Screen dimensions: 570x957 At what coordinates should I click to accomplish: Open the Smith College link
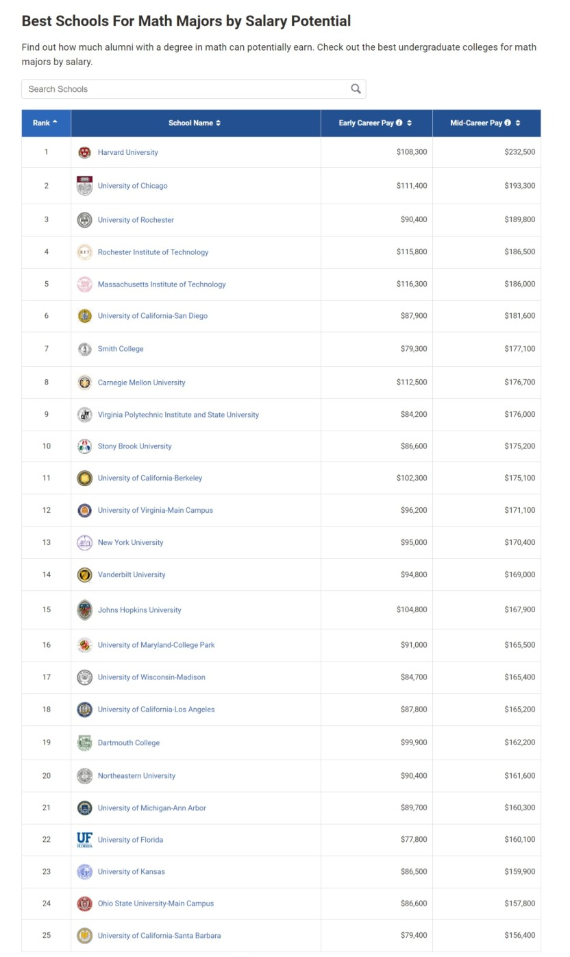pyautogui.click(x=121, y=349)
